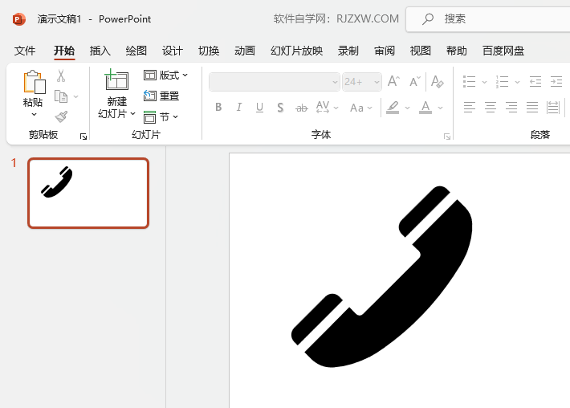
Task: Open the New Slide dropdown menu
Action: click(x=132, y=114)
